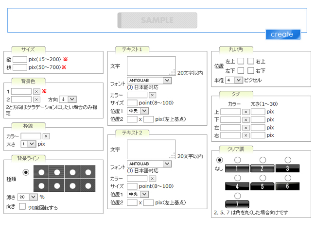Image resolution: width=316 pixels, height=233 pixels.
Task: Open the gradient 方向 dropdown
Action: 68,99
